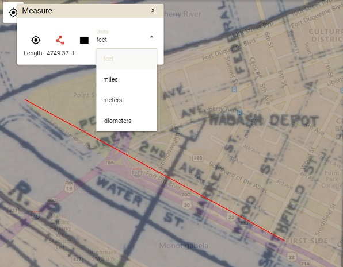The width and height of the screenshot is (343, 267).
Task: Select the red polyline length measure tool
Action: pos(60,40)
